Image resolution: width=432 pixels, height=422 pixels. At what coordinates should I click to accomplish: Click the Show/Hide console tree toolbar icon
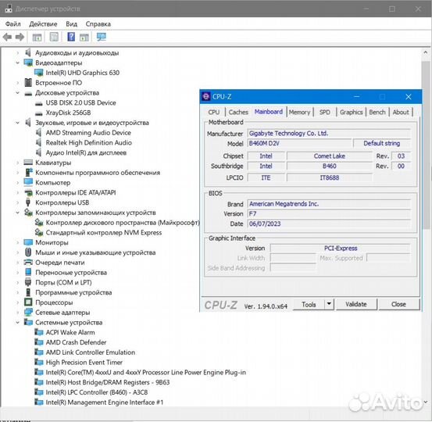pyautogui.click(x=37, y=38)
